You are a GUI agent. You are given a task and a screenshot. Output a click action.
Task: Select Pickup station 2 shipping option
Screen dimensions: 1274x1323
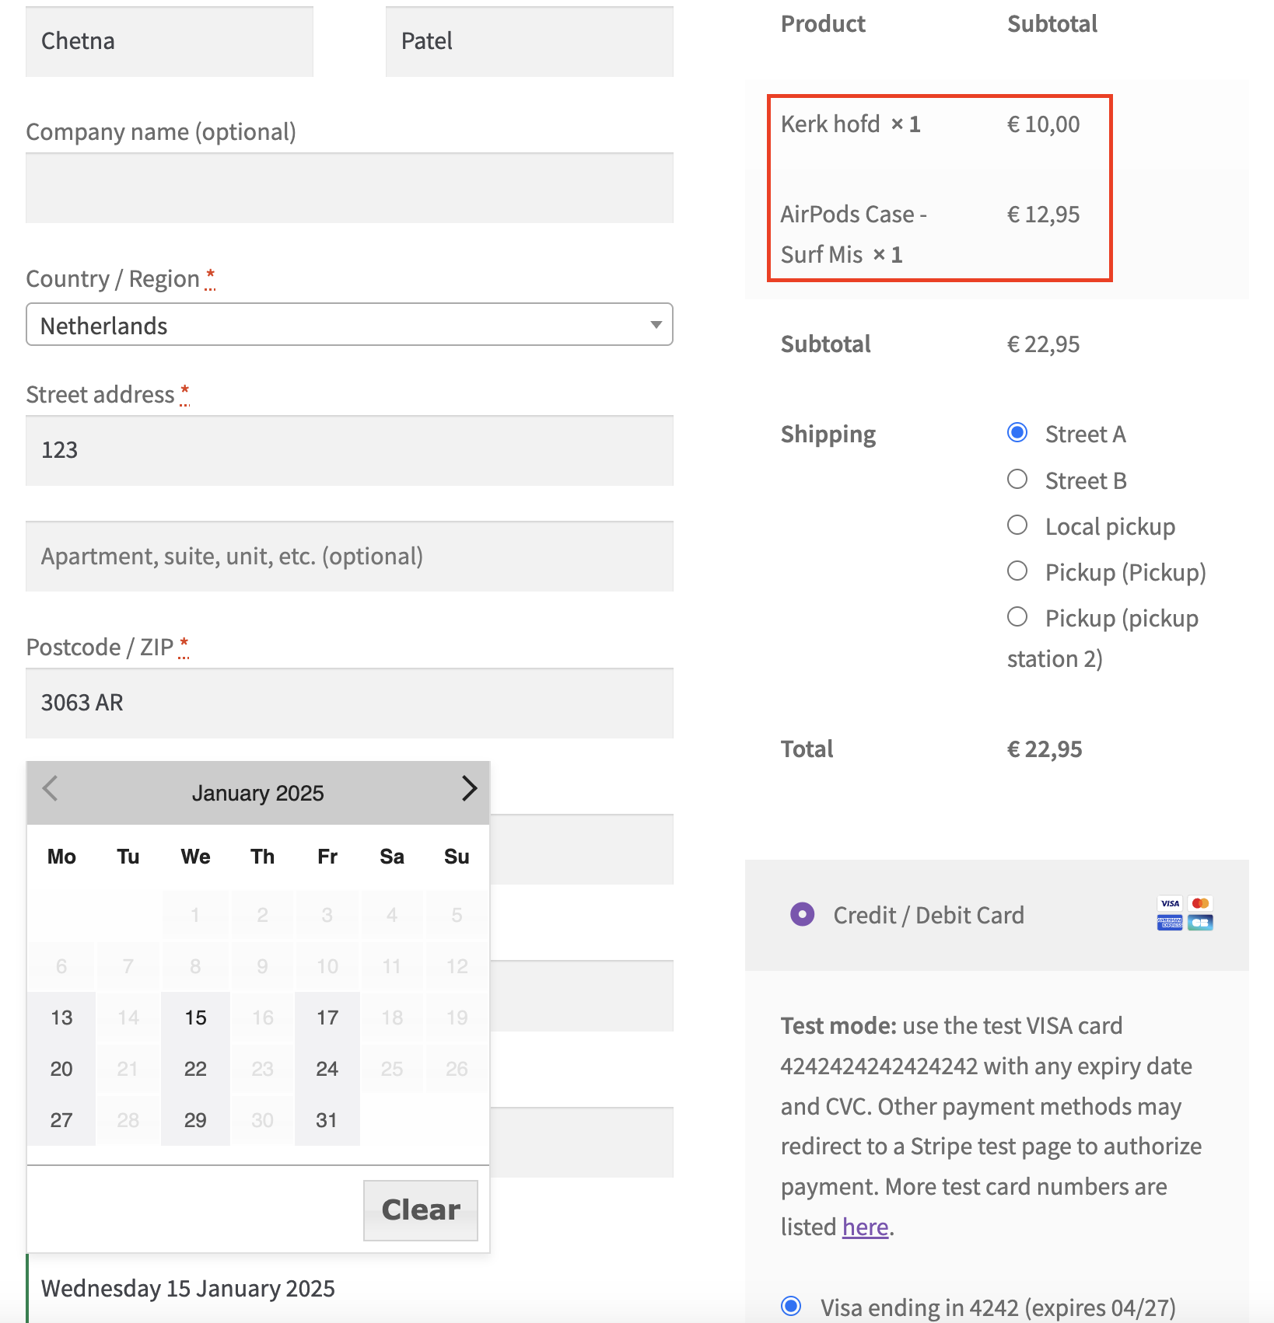coord(1017,617)
